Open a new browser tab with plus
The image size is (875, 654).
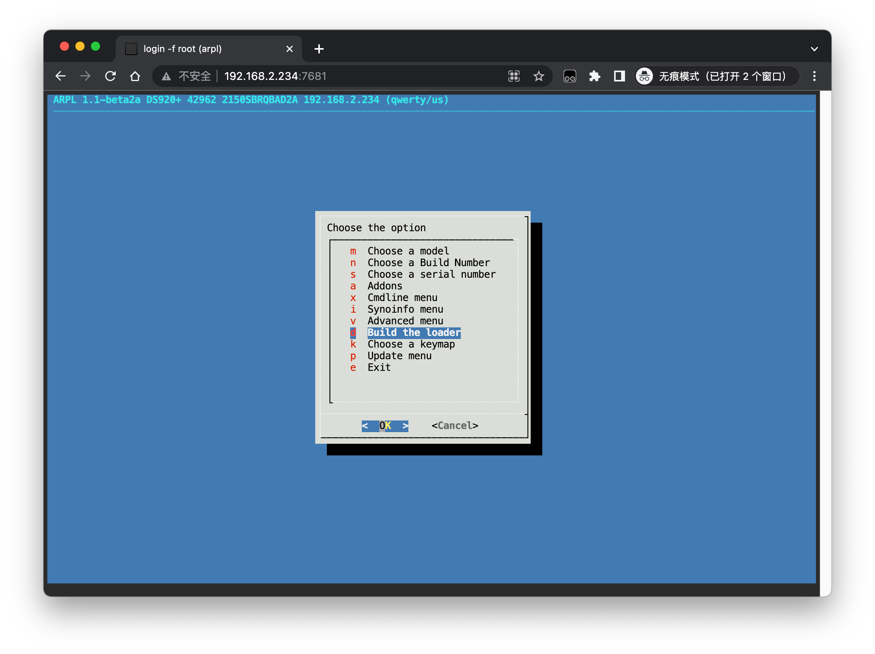(319, 48)
